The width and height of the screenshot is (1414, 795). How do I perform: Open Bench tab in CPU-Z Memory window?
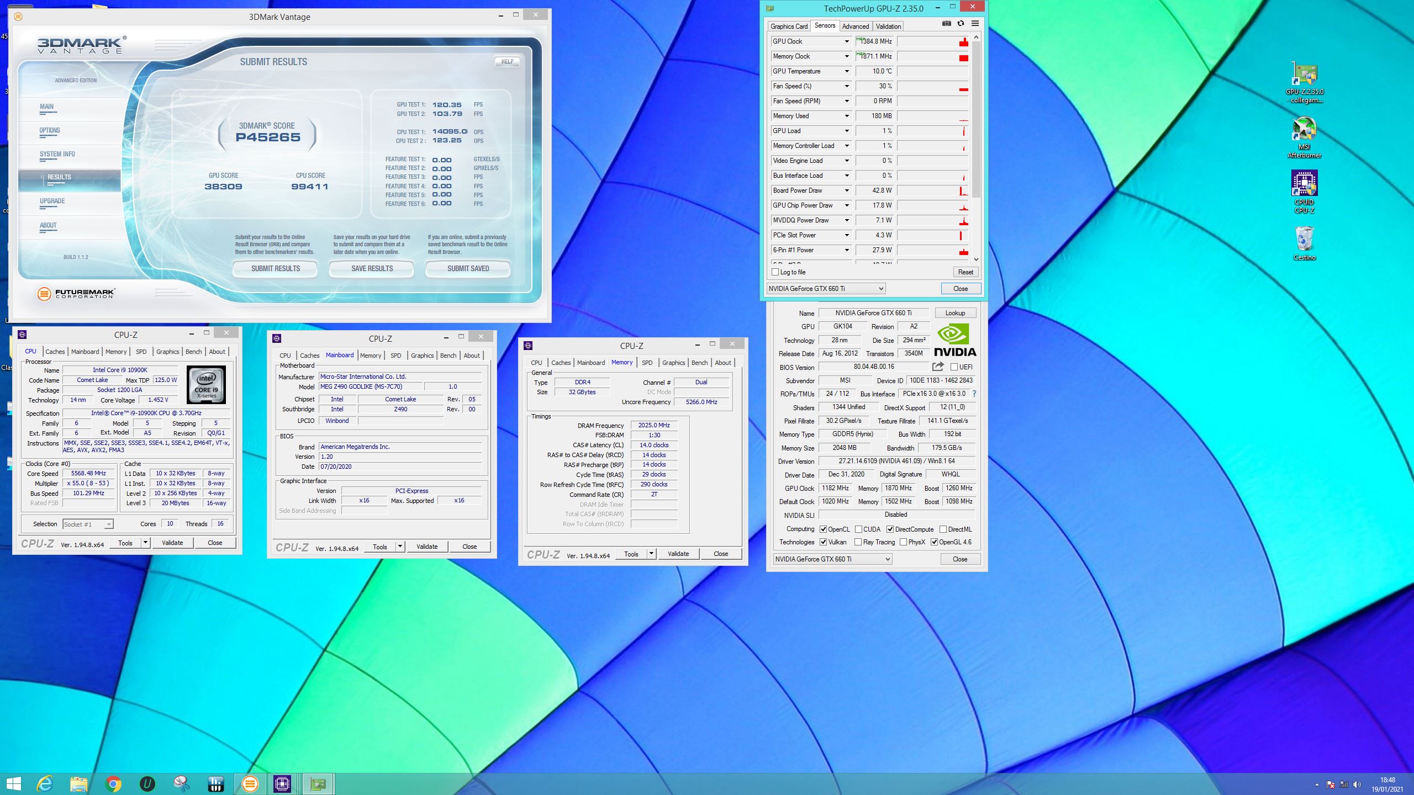[x=699, y=363]
